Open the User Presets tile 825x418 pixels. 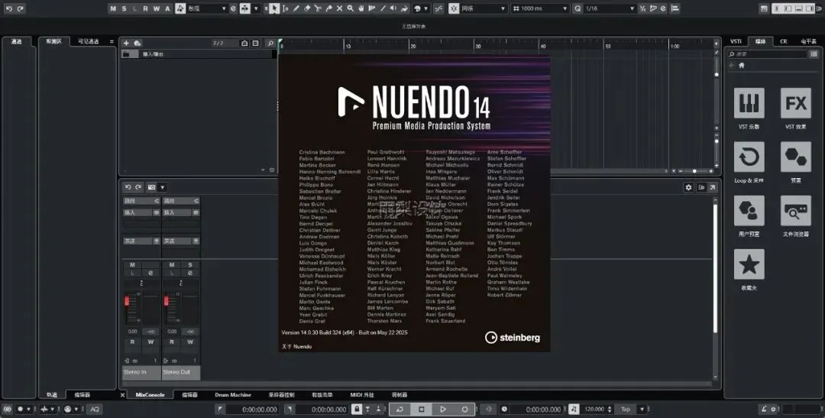click(x=749, y=211)
